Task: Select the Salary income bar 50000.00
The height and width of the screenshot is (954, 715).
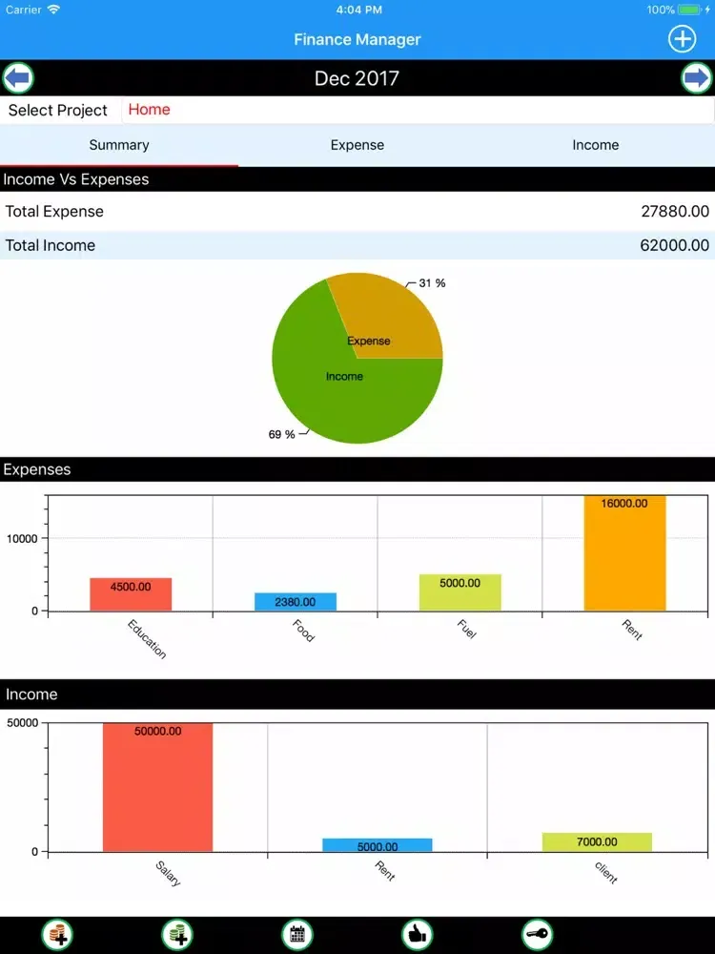Action: (157, 787)
